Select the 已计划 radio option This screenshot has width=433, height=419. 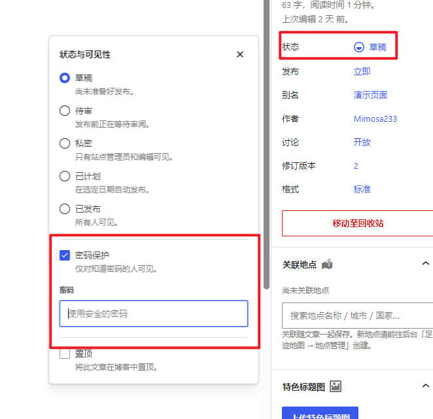(x=65, y=176)
